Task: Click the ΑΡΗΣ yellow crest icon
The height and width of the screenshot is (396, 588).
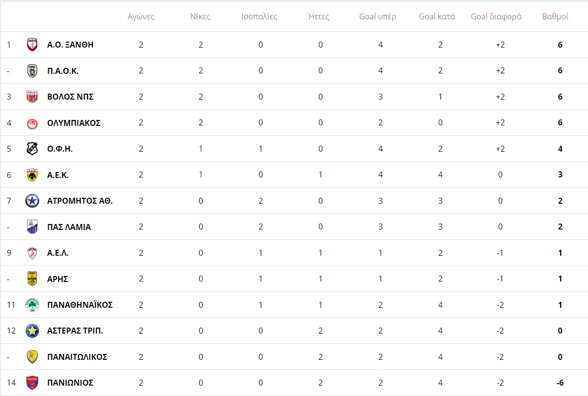Action: pyautogui.click(x=32, y=279)
